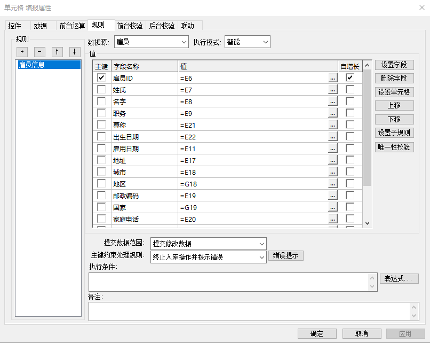Move rule down with arrow button
Image resolution: width=430 pixels, height=343 pixels.
[x=75, y=52]
